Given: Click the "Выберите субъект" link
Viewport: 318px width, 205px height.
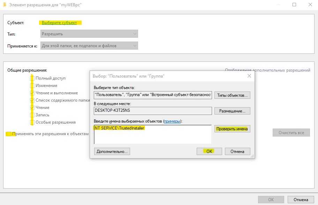Looking at the screenshot, I should [x=59, y=23].
